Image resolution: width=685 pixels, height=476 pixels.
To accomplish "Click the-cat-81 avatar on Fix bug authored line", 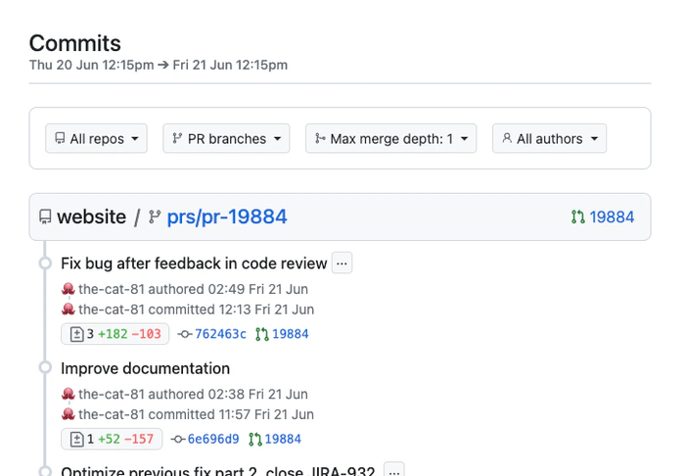I will pyautogui.click(x=68, y=289).
